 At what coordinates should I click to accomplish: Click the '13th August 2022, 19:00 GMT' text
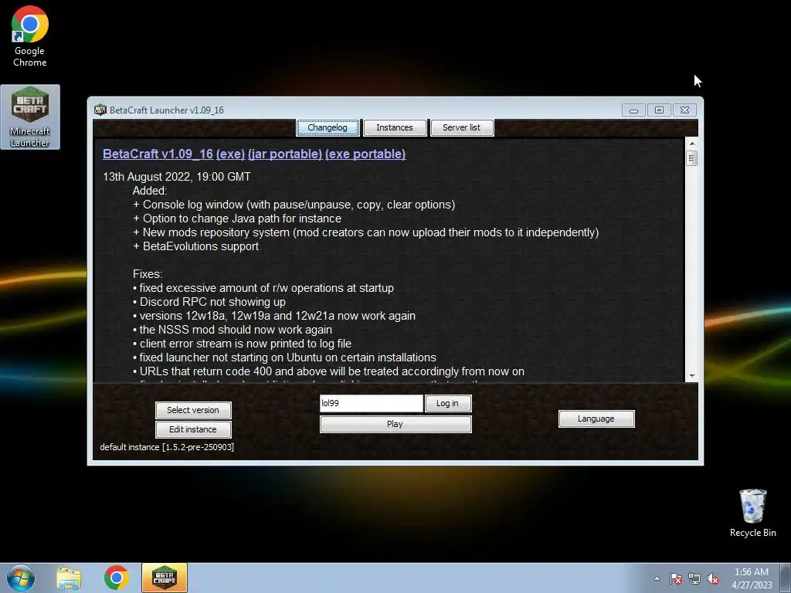click(177, 177)
